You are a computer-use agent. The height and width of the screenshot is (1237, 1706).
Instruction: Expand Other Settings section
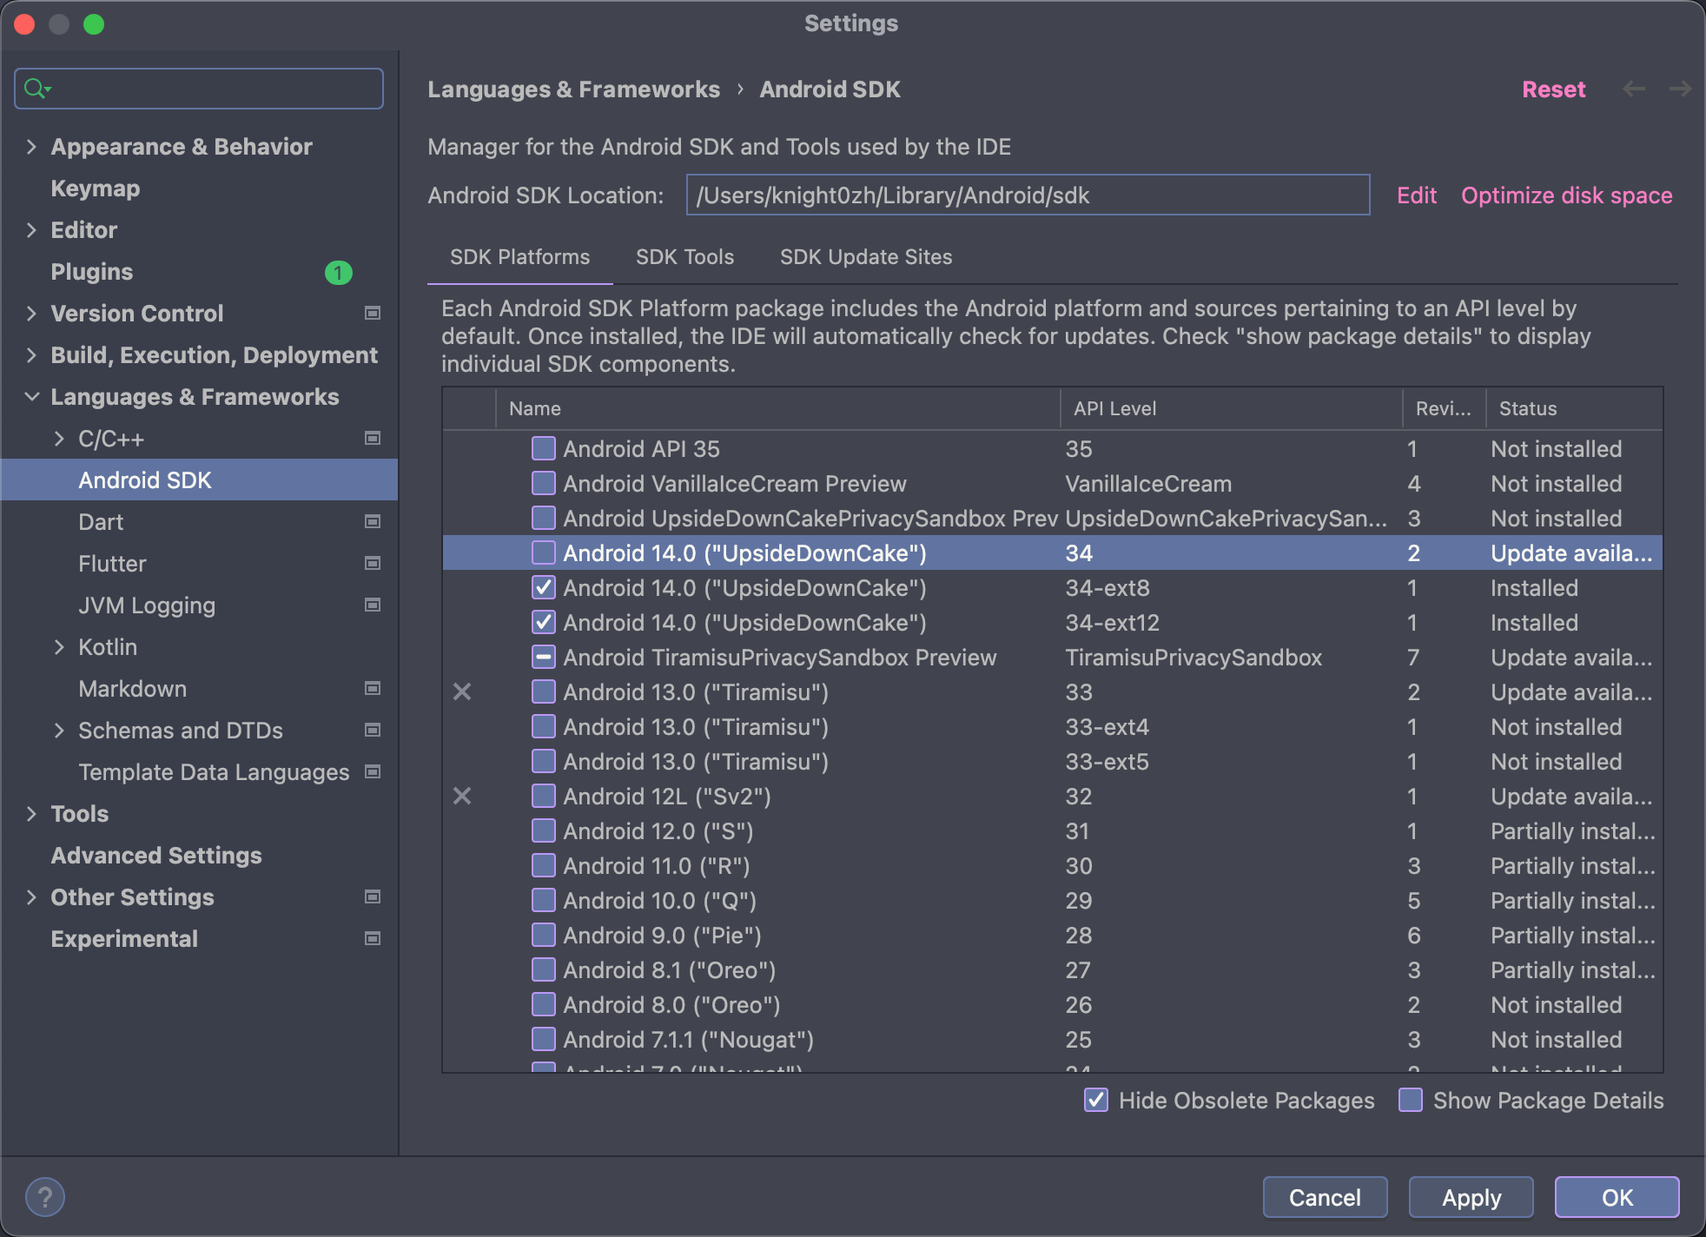click(x=31, y=896)
